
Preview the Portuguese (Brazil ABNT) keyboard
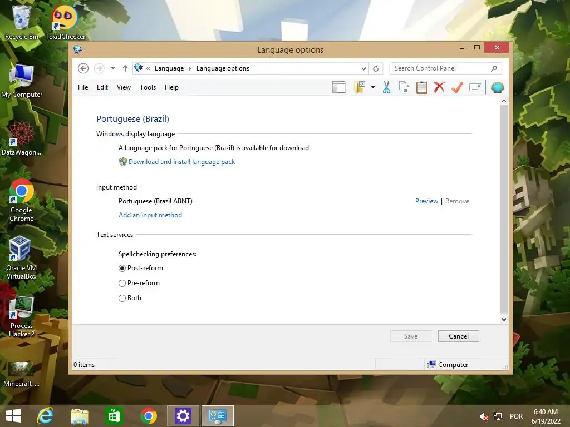pyautogui.click(x=426, y=201)
